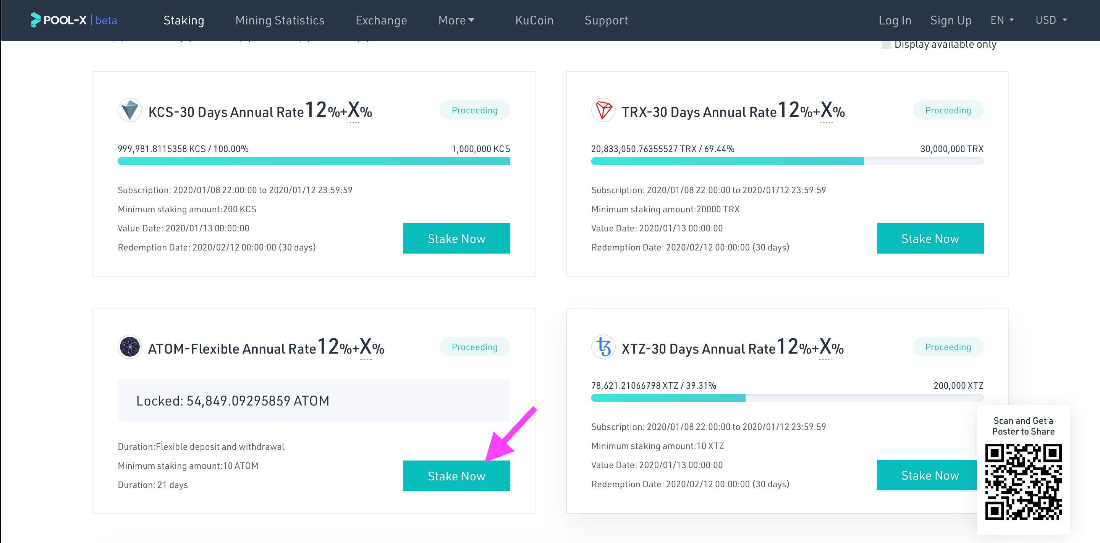The width and height of the screenshot is (1100, 543).
Task: Click '1,000,000 KCS' total amount
Action: pos(481,149)
